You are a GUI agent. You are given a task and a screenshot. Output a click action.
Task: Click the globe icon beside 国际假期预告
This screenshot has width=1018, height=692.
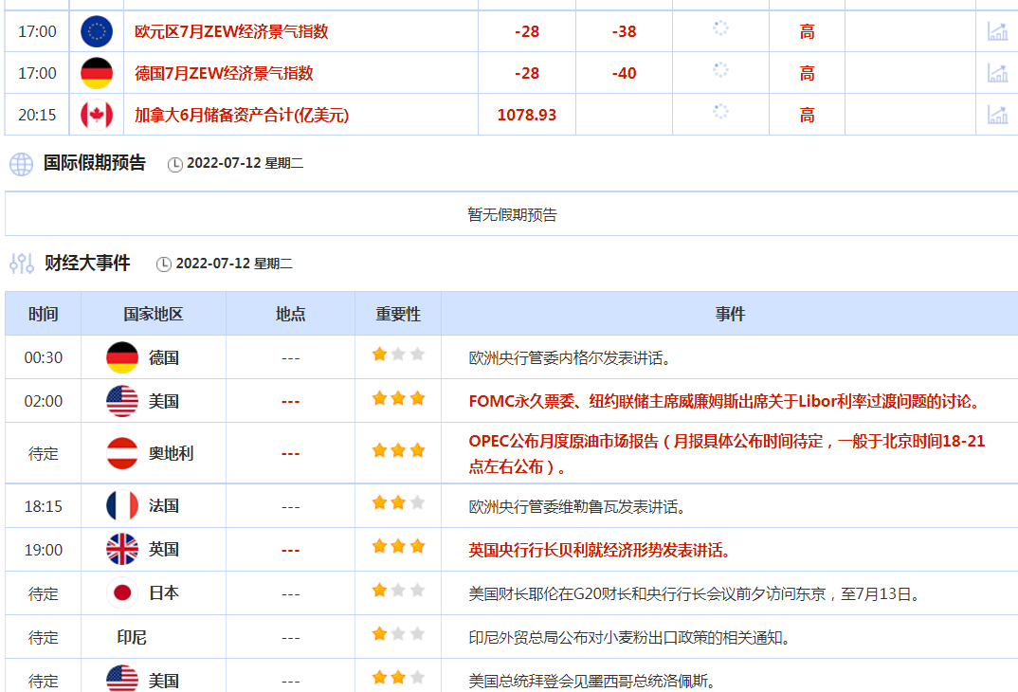coord(21,164)
